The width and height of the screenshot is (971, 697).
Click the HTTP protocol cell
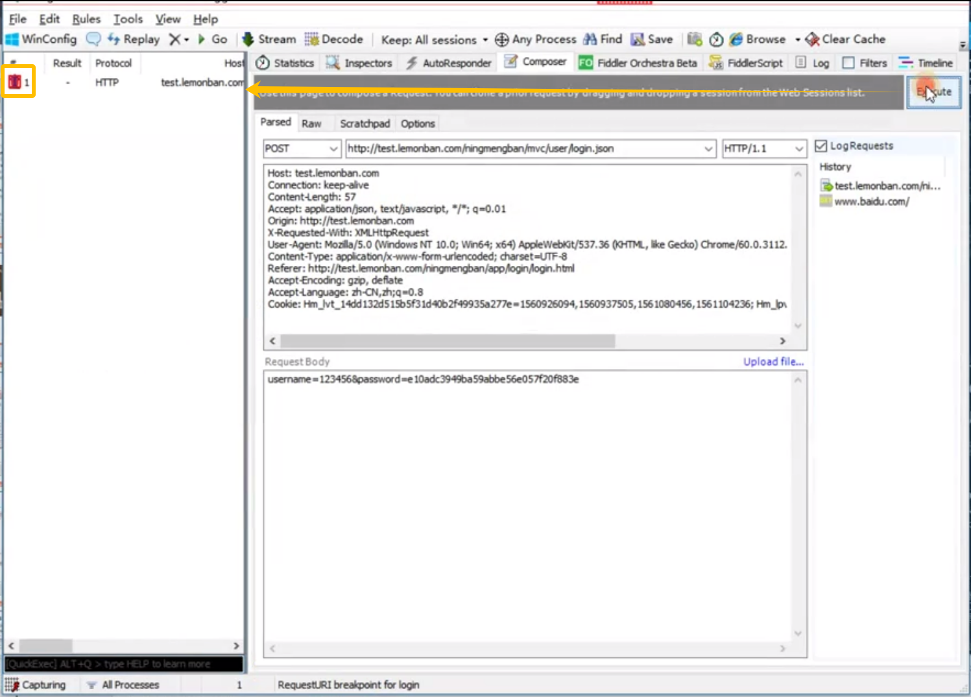pyautogui.click(x=107, y=82)
